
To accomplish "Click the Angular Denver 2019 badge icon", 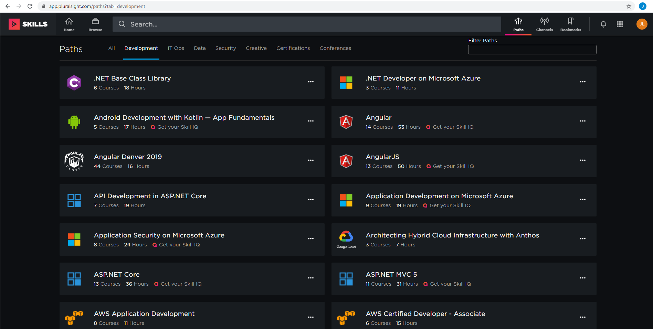I will tap(74, 161).
